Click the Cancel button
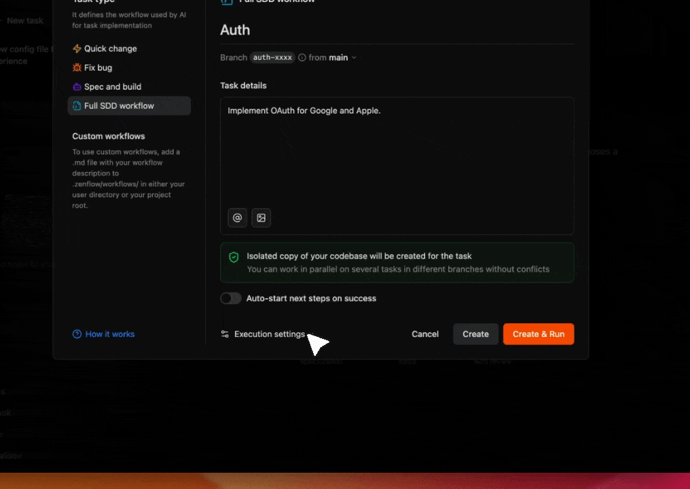 [425, 334]
